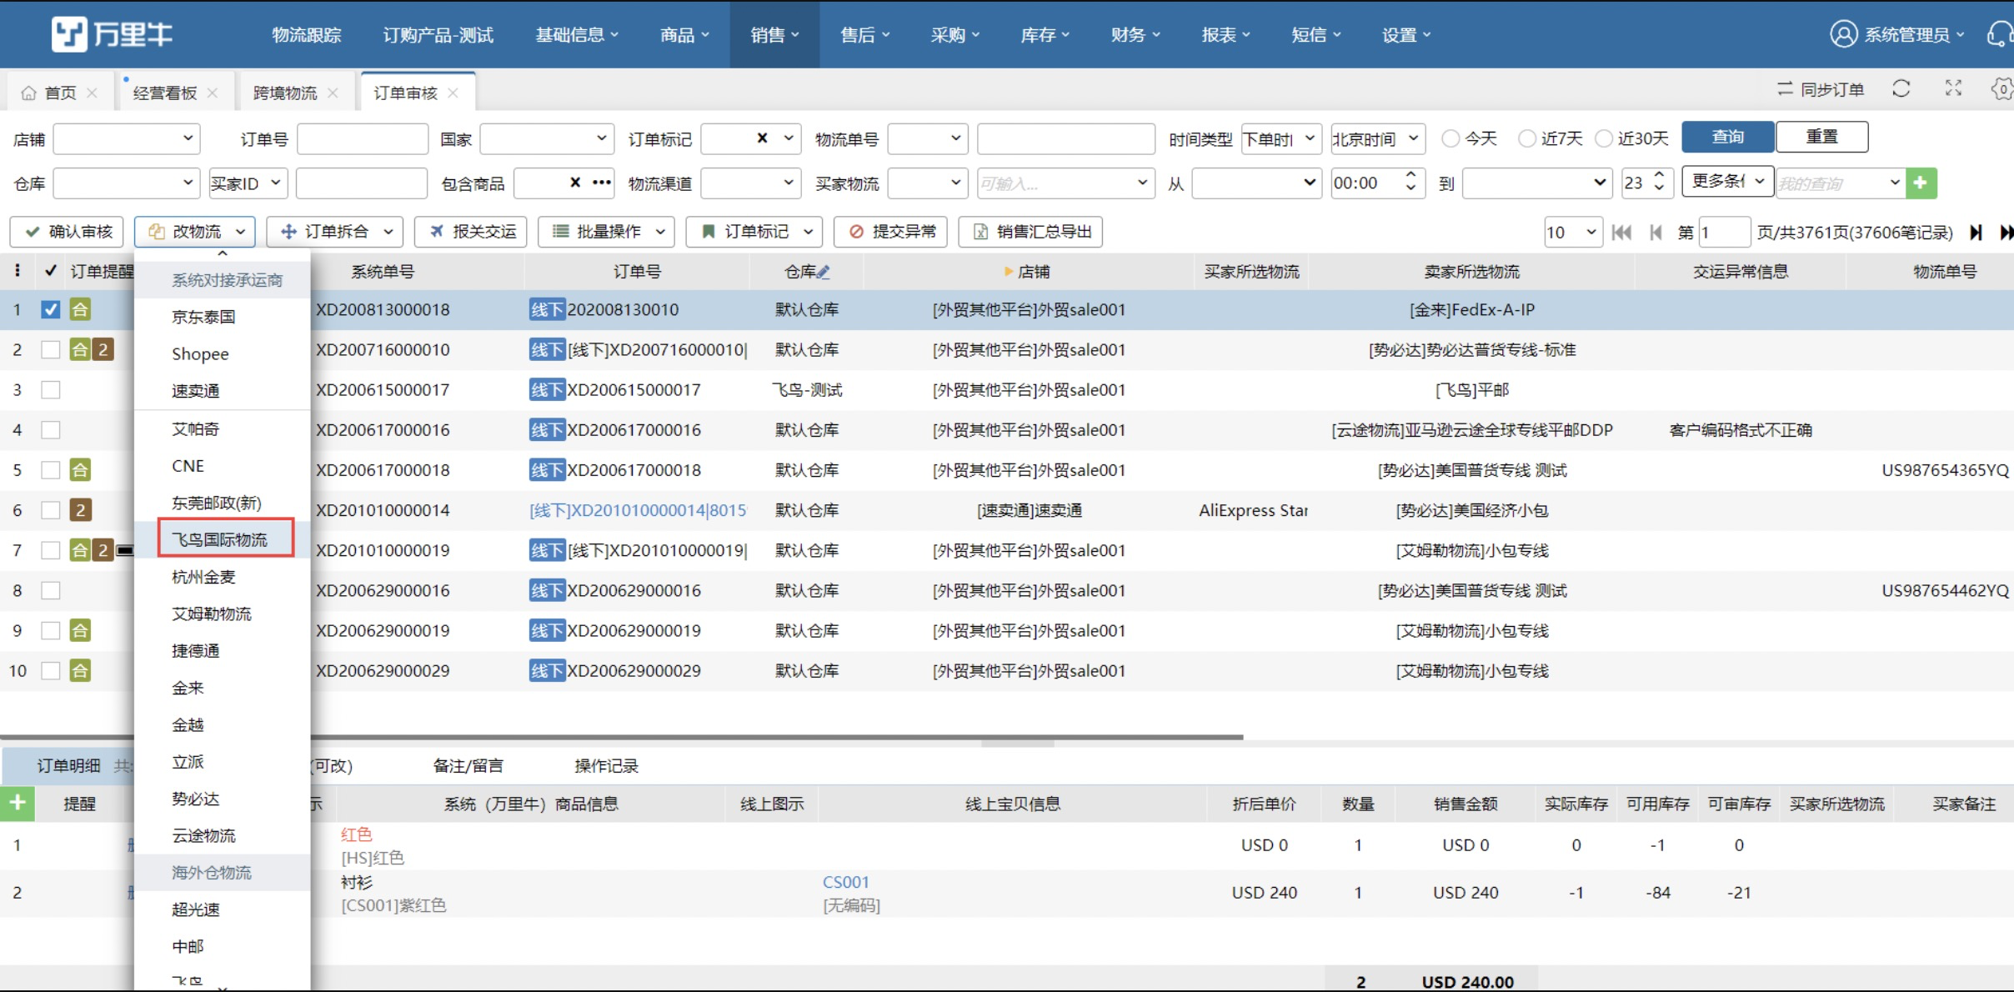The image size is (2014, 992).
Task: Click the column settings dots icon
Action: click(18, 271)
